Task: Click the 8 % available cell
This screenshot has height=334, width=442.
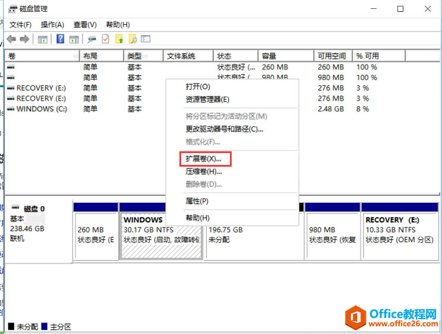Action: pos(362,109)
